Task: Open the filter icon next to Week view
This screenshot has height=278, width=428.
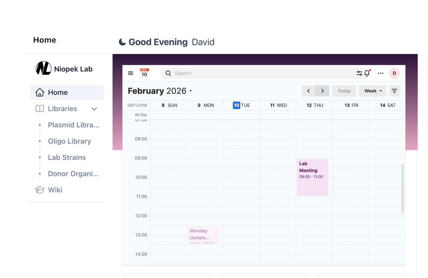Action: pyautogui.click(x=395, y=91)
